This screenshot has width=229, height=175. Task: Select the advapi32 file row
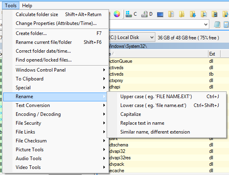[x=169, y=151]
